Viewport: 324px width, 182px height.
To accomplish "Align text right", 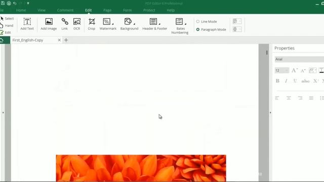I will pos(300,98).
